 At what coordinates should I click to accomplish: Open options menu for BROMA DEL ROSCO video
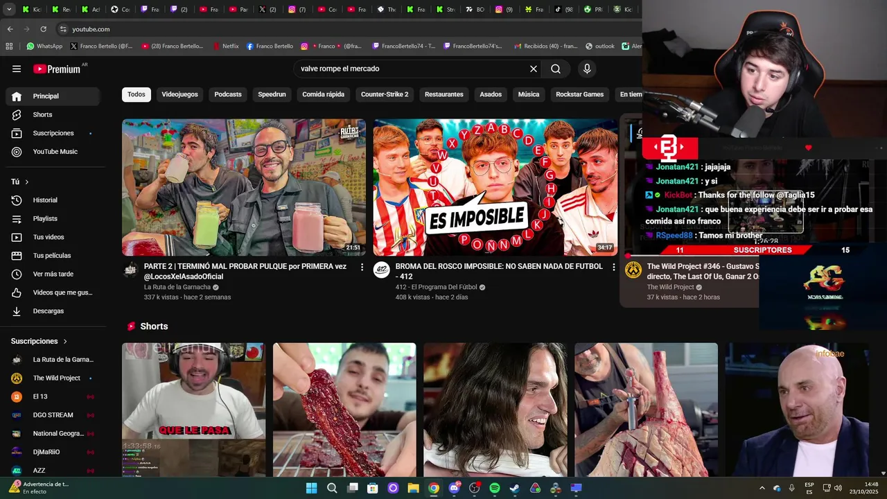click(x=613, y=267)
